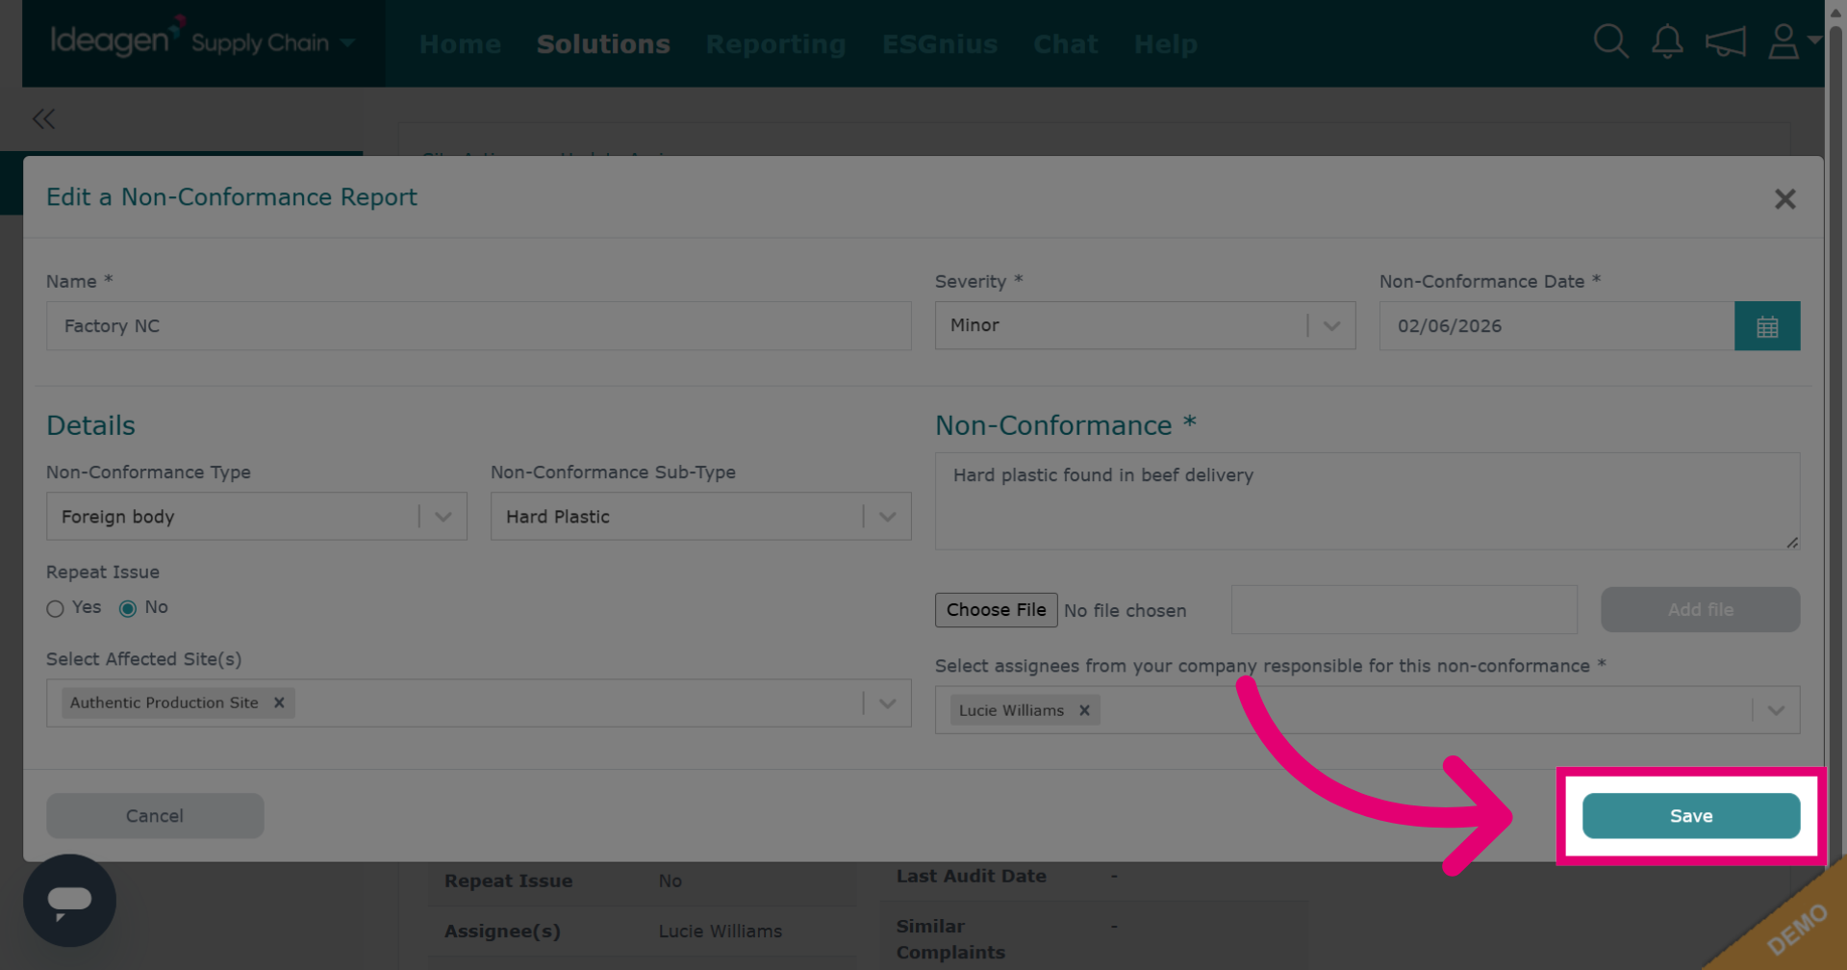1847x970 pixels.
Task: Open Help menu
Action: (x=1166, y=44)
